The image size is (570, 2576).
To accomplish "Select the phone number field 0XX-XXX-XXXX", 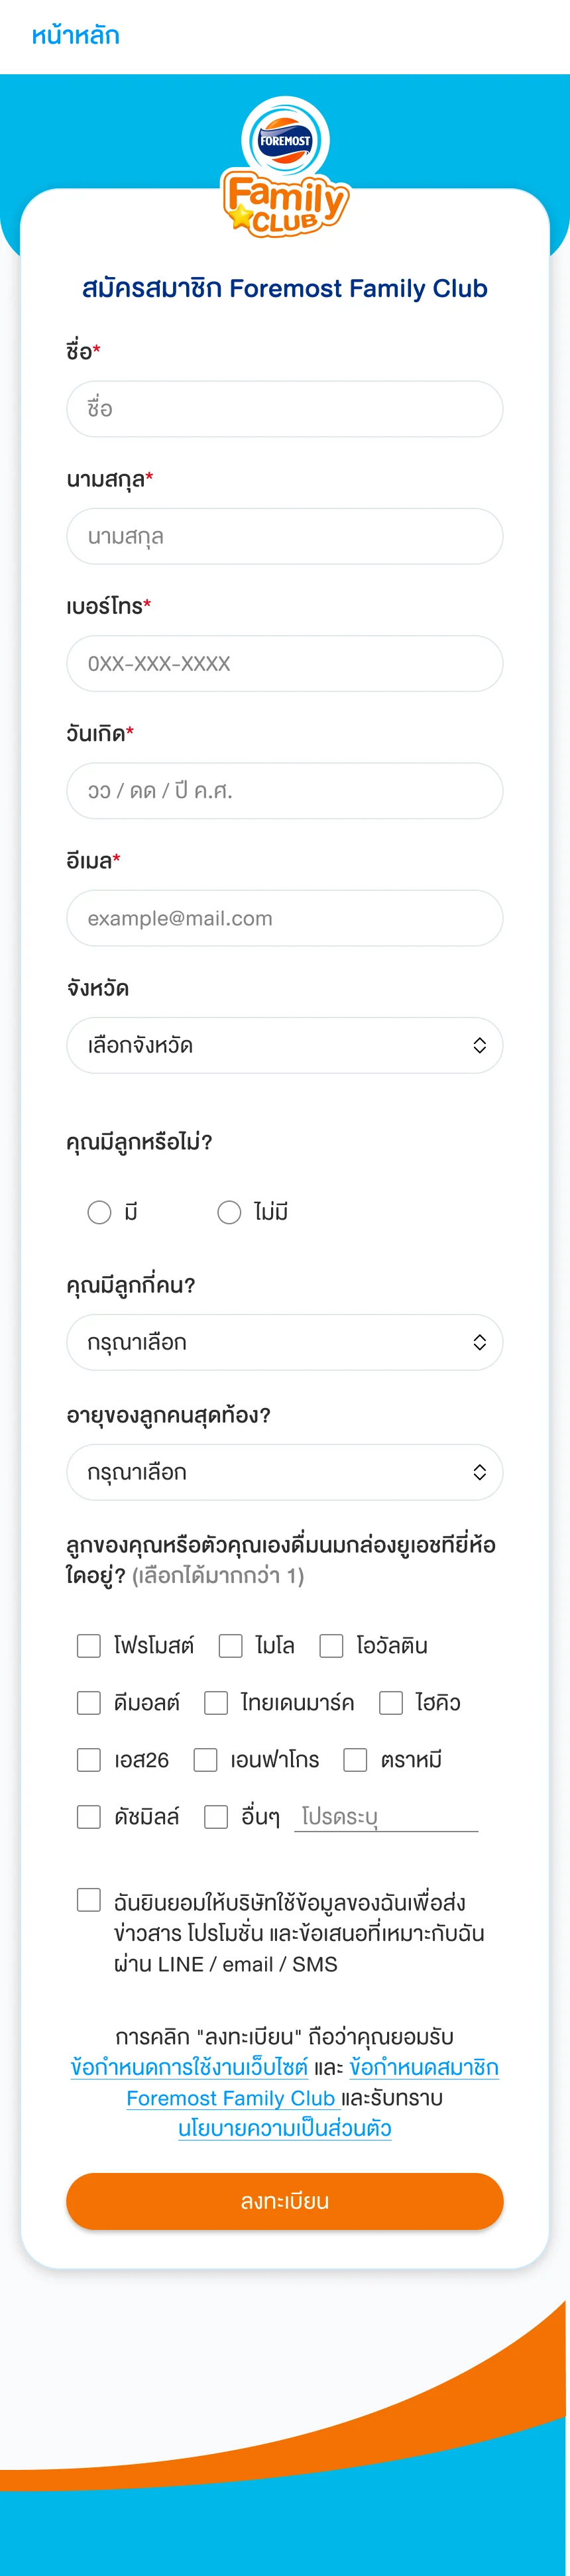I will 285,663.
